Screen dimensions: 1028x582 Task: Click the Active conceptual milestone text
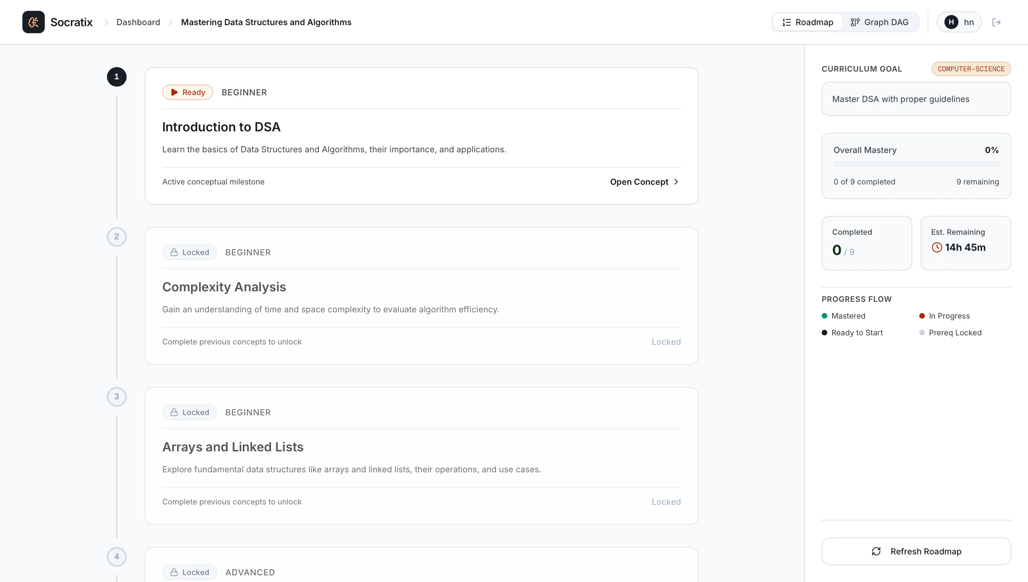(213, 182)
